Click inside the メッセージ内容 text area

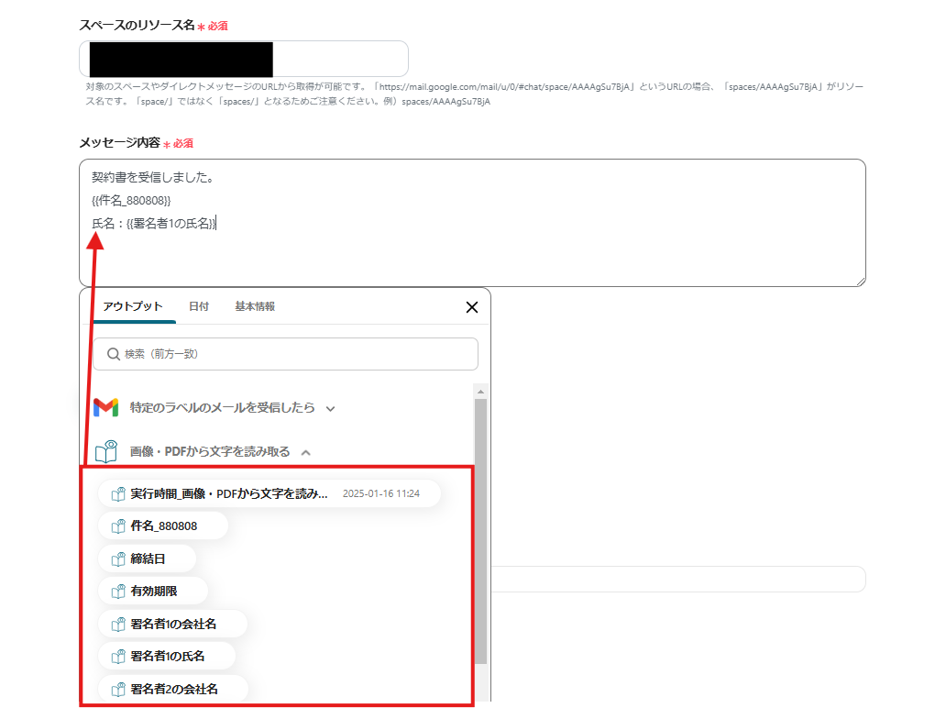click(x=472, y=223)
